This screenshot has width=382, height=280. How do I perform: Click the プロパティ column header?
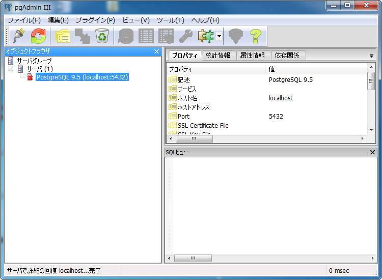(x=216, y=69)
